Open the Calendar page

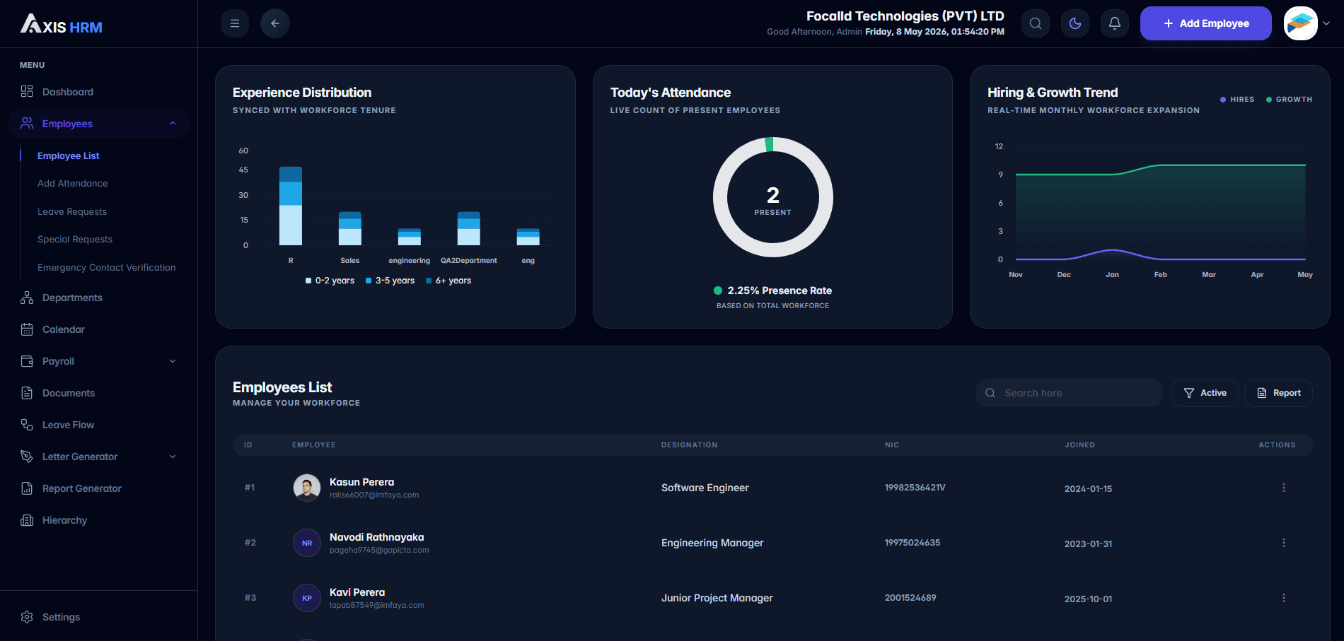pyautogui.click(x=64, y=329)
